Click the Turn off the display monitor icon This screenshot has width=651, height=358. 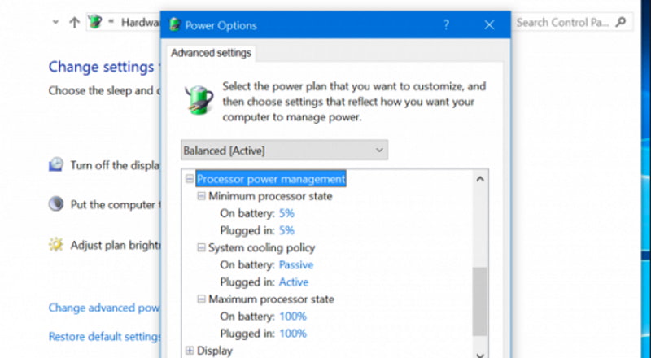click(56, 164)
